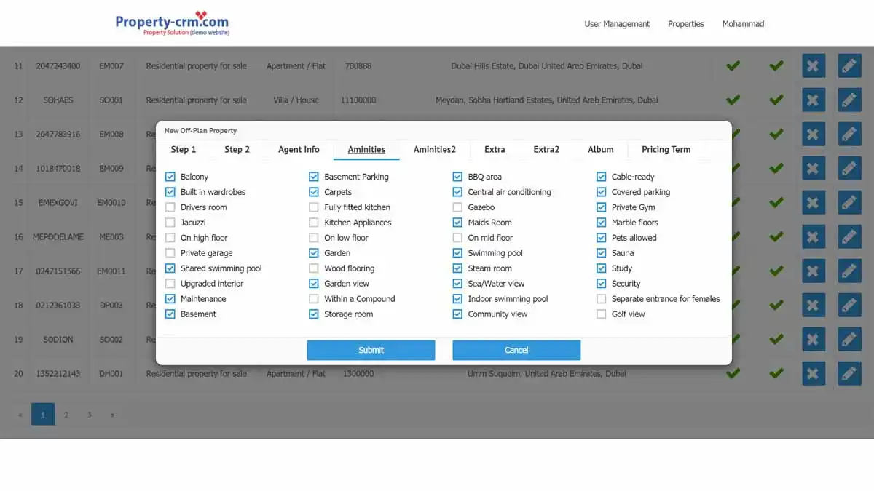Edit the MEPODELAME row with pencil icon
This screenshot has width=874, height=491.
click(849, 236)
